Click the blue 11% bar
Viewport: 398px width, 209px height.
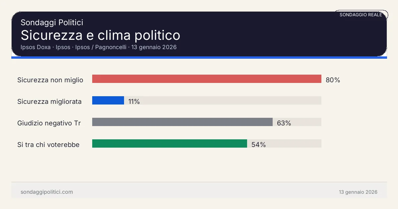point(108,101)
